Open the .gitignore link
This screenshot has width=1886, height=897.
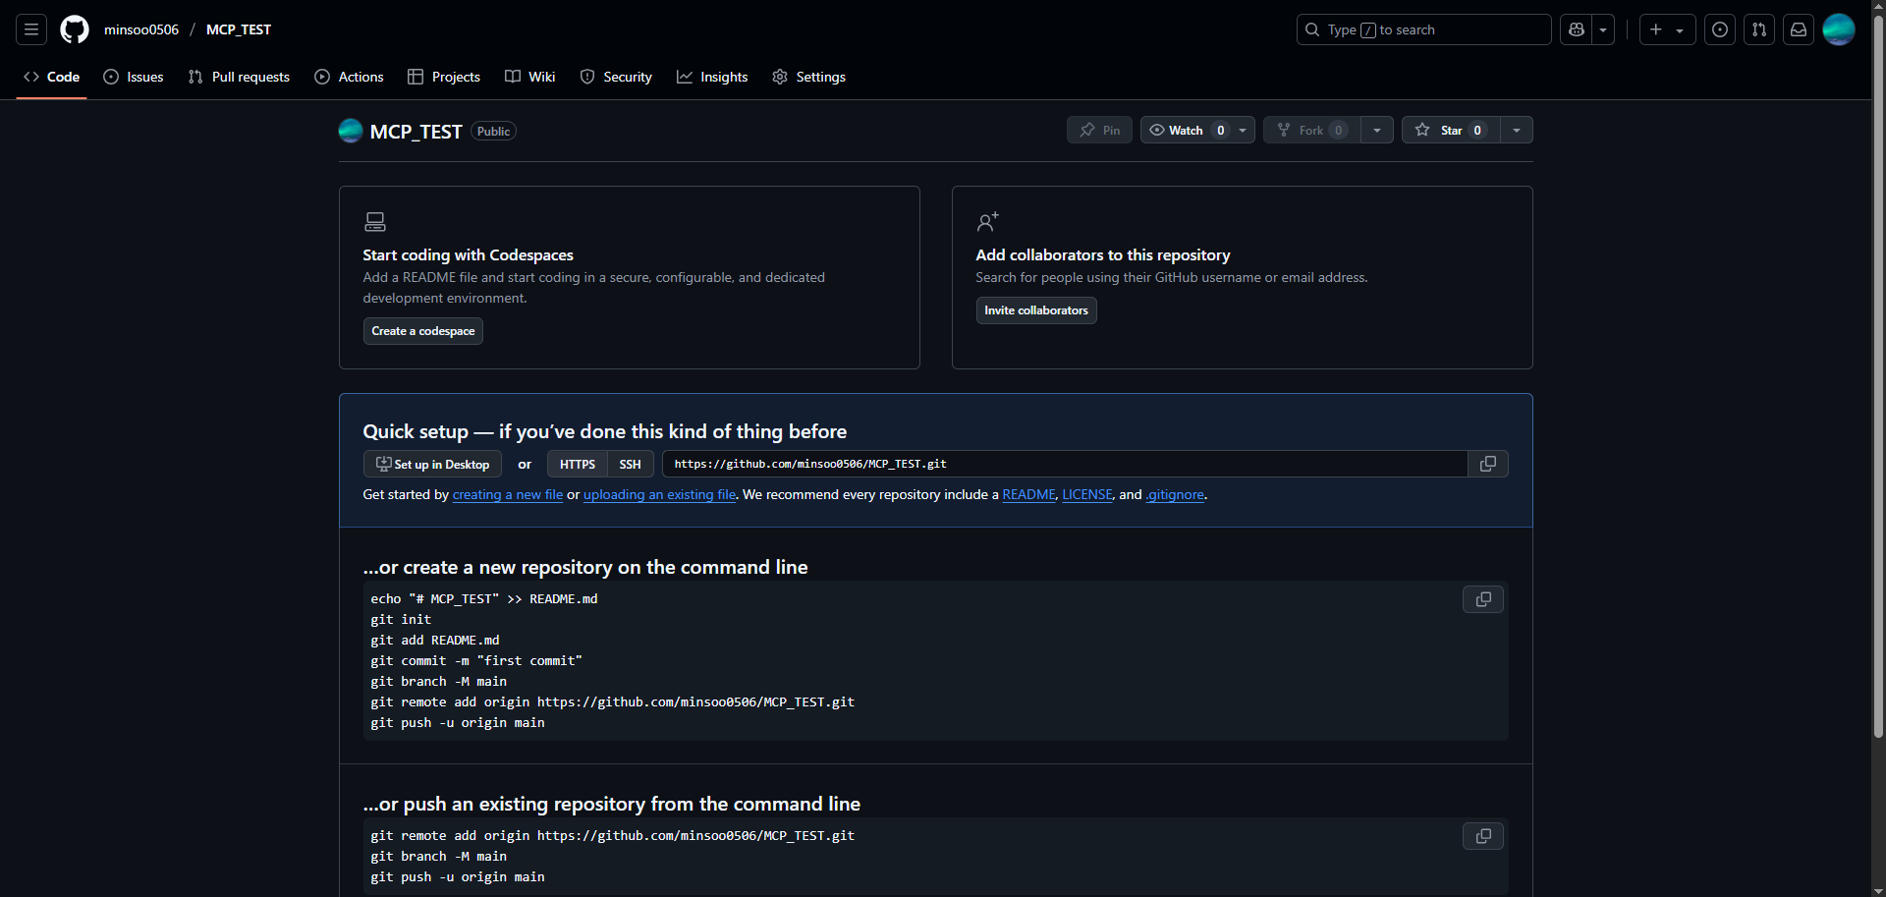coord(1175,494)
